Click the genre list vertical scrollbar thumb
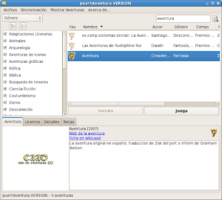This screenshot has width=222, height=200. 64,51
